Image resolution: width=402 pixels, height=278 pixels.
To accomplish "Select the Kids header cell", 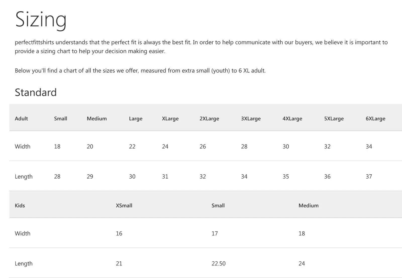I will pyautogui.click(x=20, y=205).
